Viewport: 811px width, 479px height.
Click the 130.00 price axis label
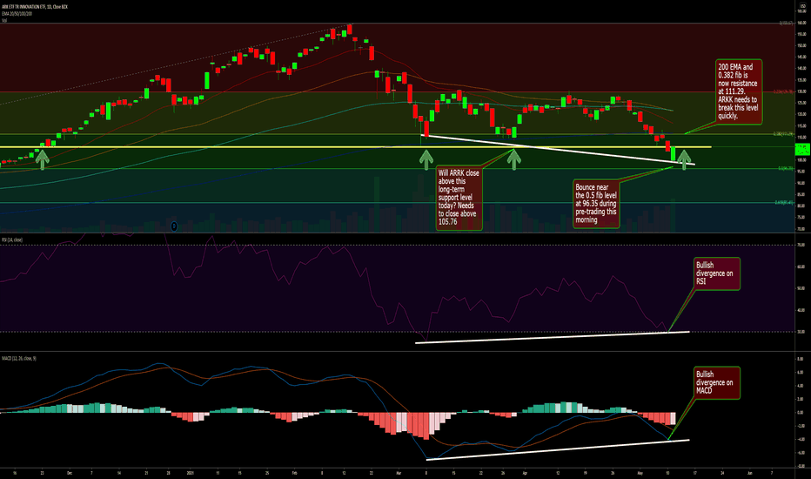coord(802,91)
